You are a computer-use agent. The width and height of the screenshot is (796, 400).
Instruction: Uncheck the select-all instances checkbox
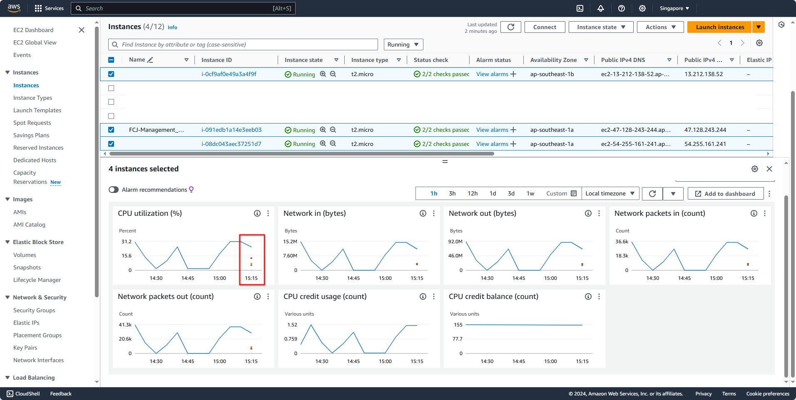[x=111, y=59]
